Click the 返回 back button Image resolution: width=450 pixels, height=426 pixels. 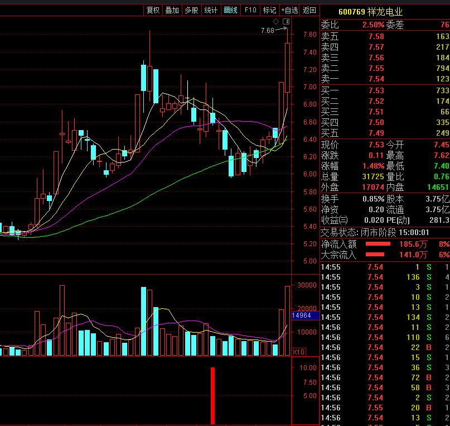[309, 11]
